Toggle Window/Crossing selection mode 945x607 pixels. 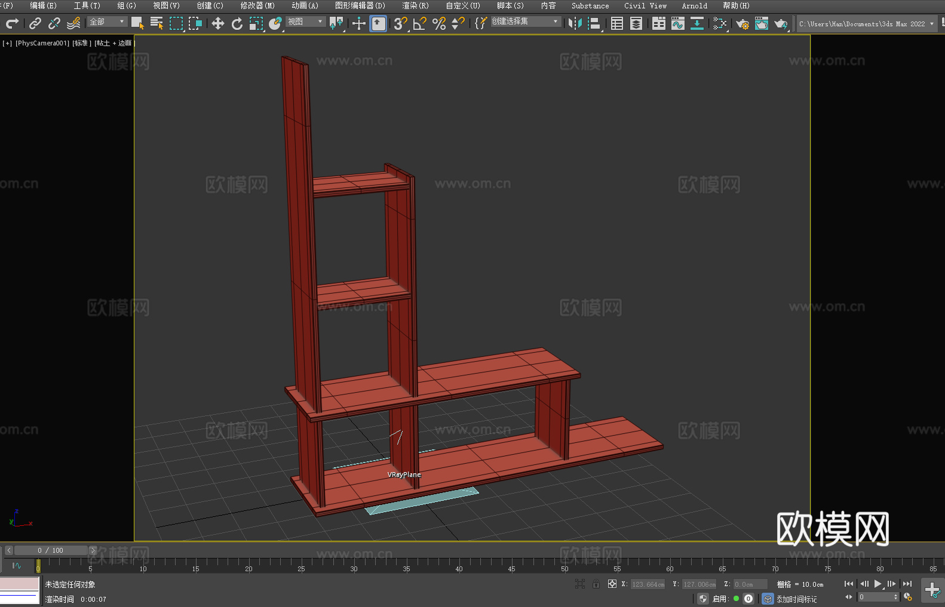point(195,23)
